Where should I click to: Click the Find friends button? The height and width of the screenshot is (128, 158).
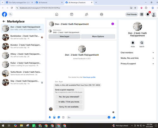click(x=132, y=14)
